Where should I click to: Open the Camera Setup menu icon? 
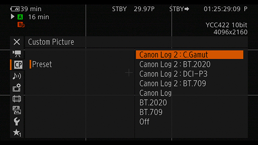click(x=17, y=54)
